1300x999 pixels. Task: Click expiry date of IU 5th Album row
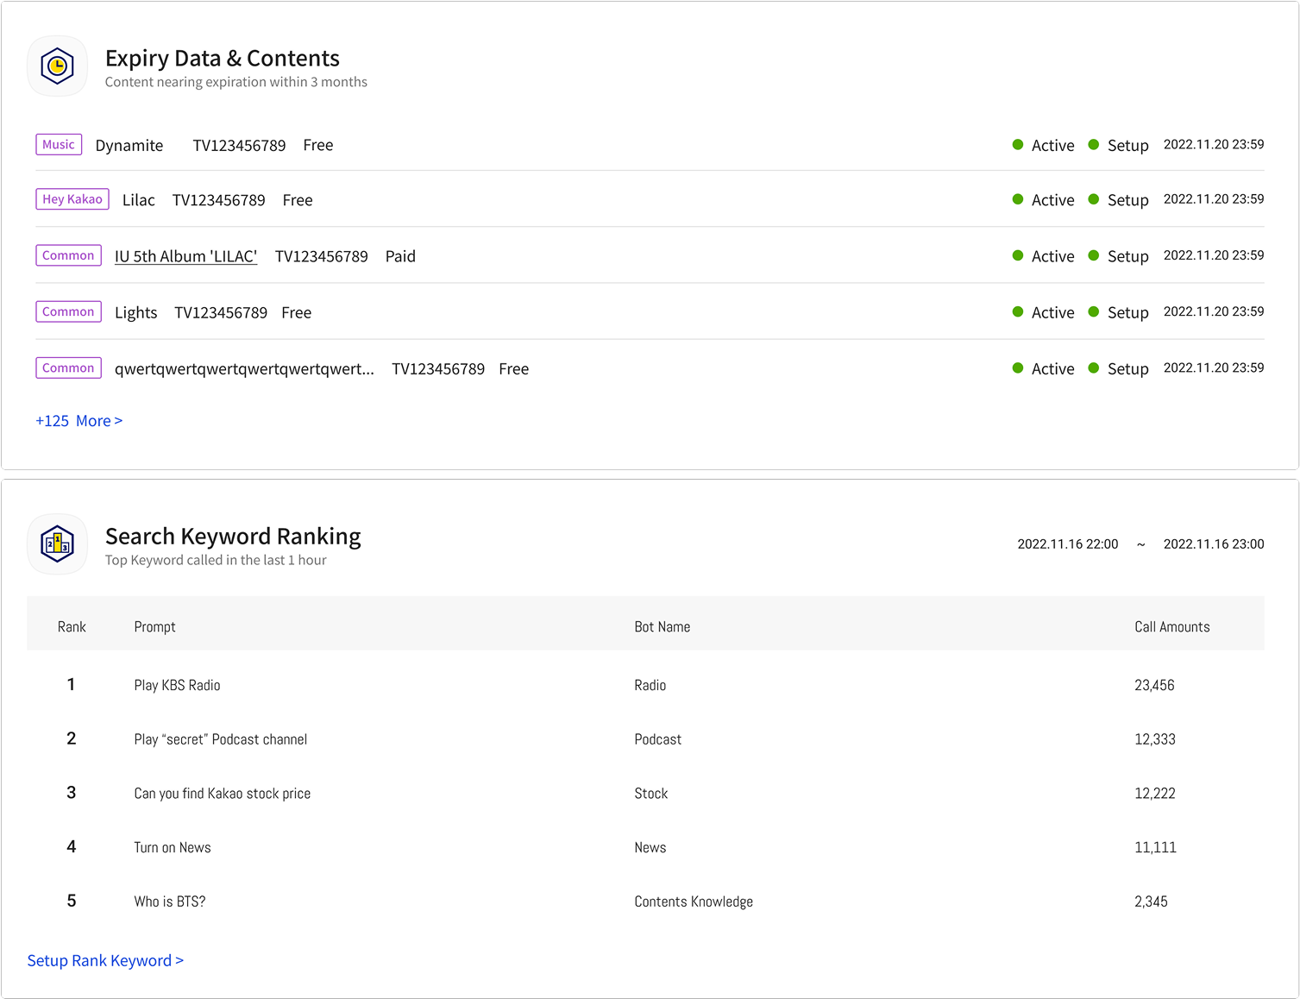1214,255
